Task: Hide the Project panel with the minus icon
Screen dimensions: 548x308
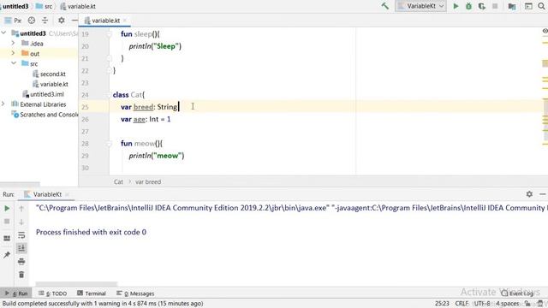Action: coord(74,21)
